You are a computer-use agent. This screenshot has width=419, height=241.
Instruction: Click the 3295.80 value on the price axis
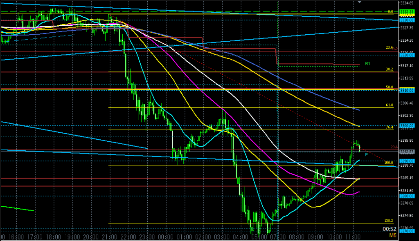(x=407, y=141)
